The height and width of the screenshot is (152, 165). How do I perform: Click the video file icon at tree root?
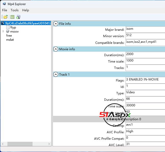coord(3,23)
